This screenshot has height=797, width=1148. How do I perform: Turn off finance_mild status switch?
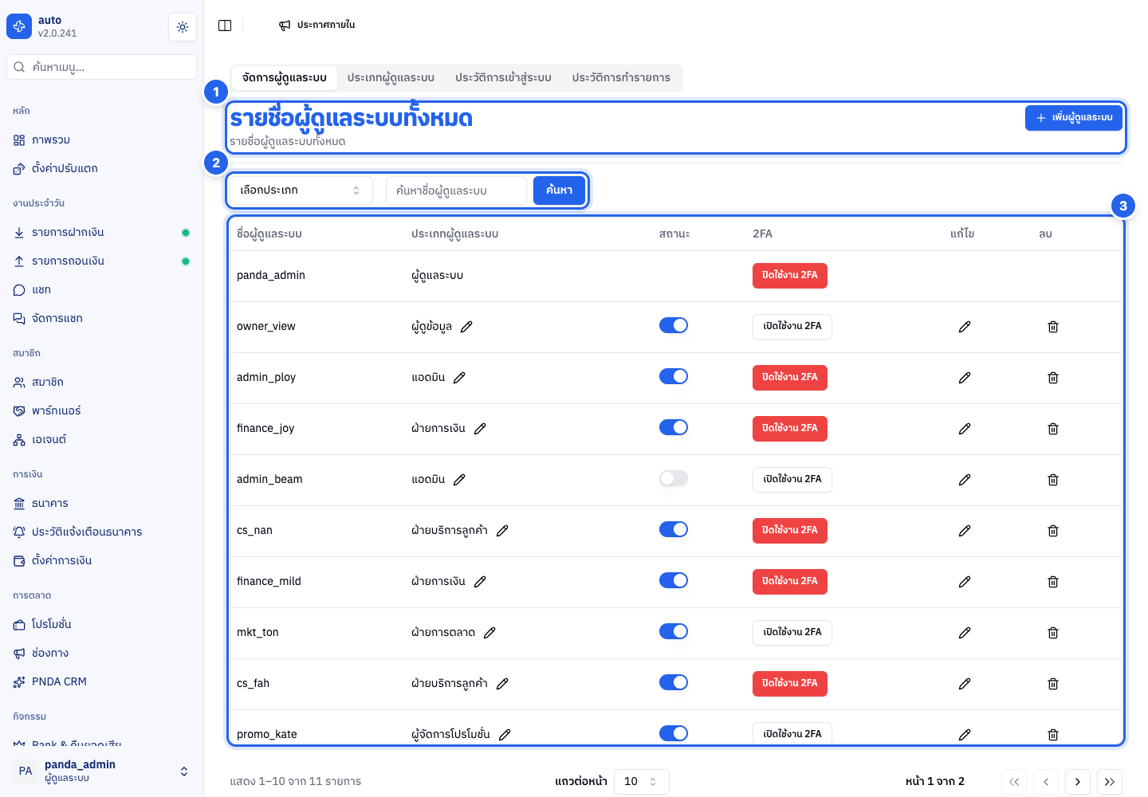pyautogui.click(x=674, y=580)
